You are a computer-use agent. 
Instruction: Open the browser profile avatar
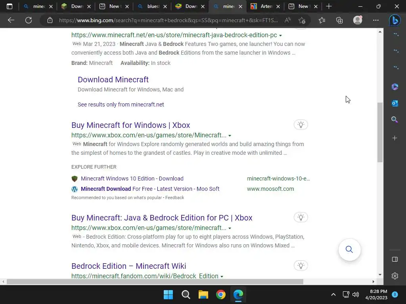point(358,20)
